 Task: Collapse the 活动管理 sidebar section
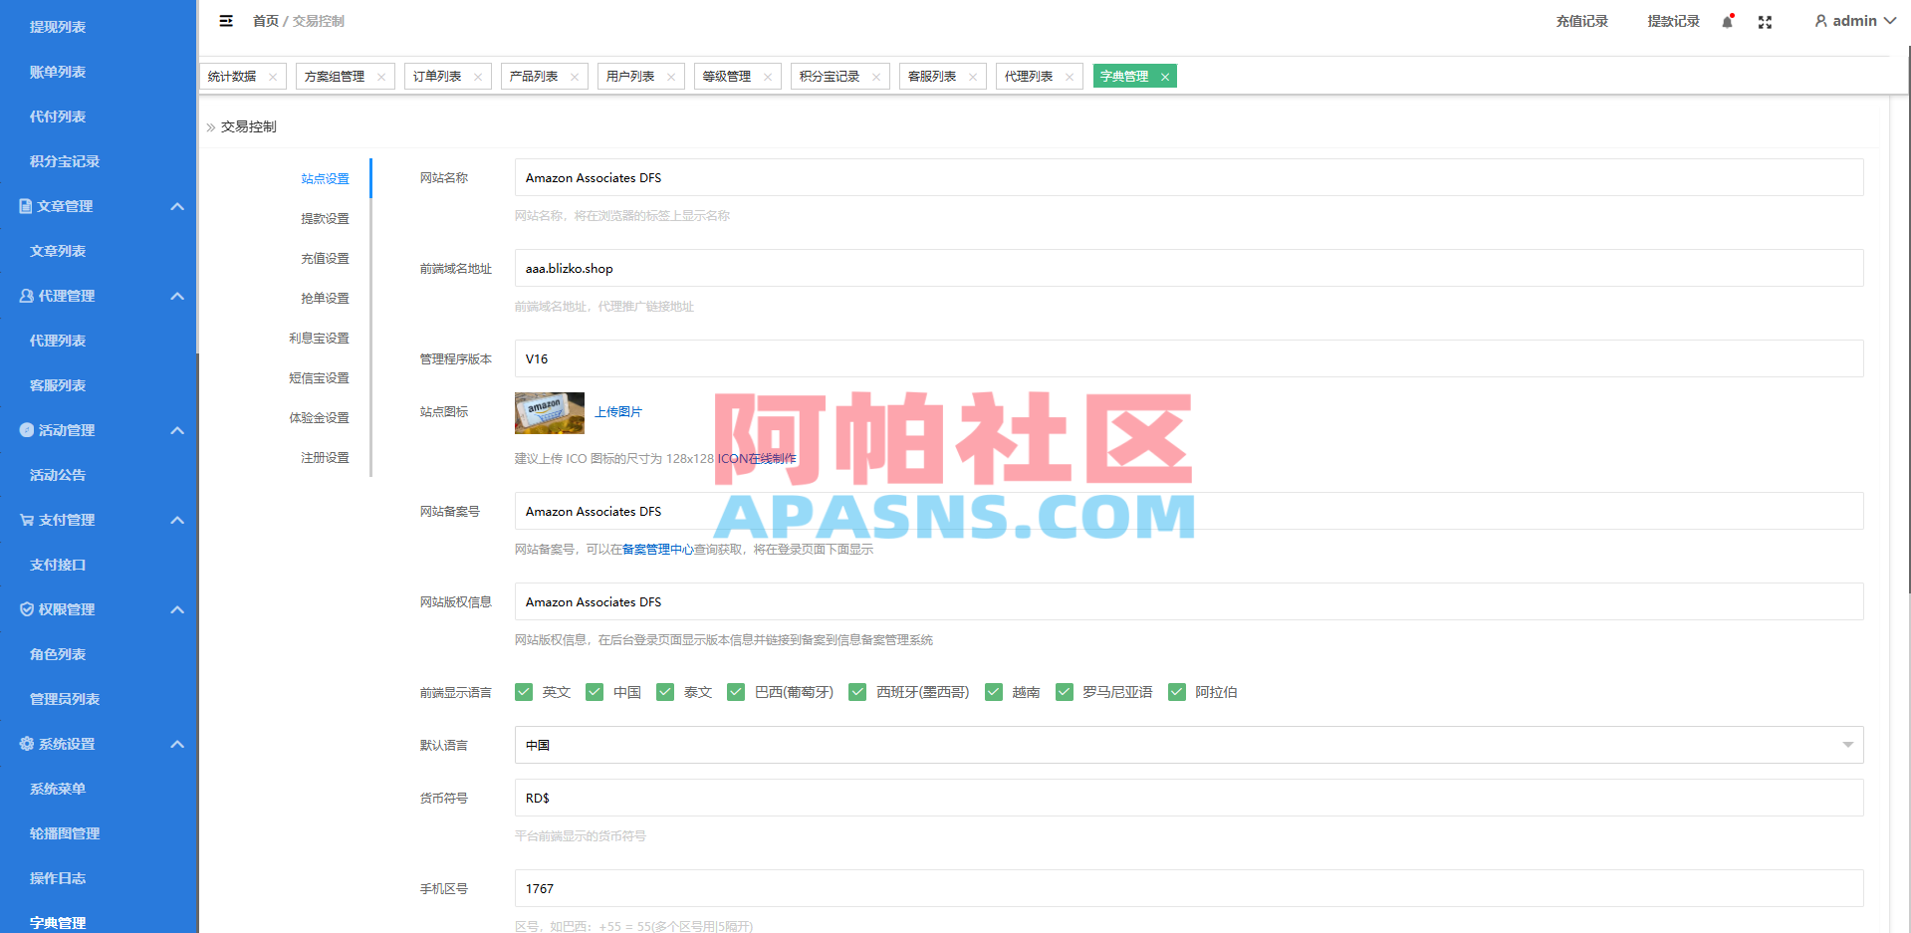click(x=177, y=430)
